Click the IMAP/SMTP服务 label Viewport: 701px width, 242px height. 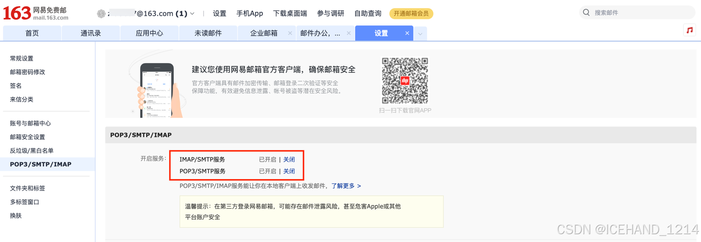[x=202, y=160]
